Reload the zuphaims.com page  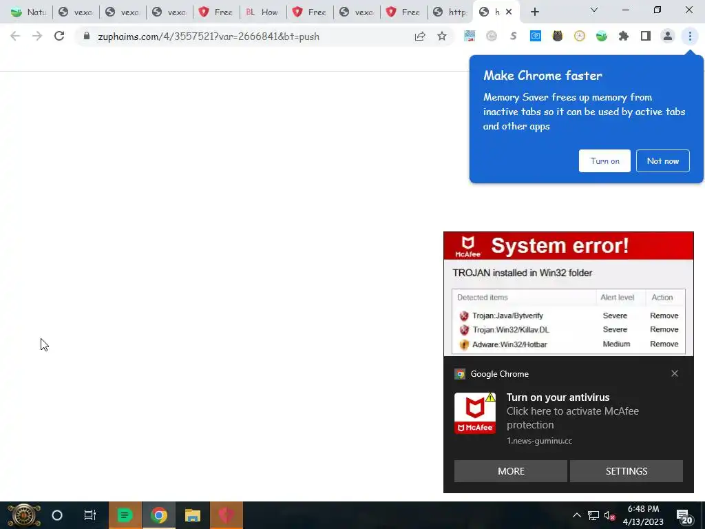coord(59,36)
